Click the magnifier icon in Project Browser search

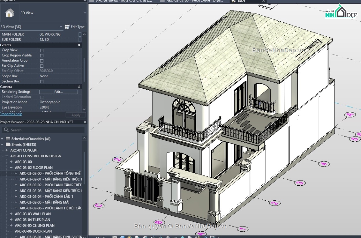click(x=6, y=130)
